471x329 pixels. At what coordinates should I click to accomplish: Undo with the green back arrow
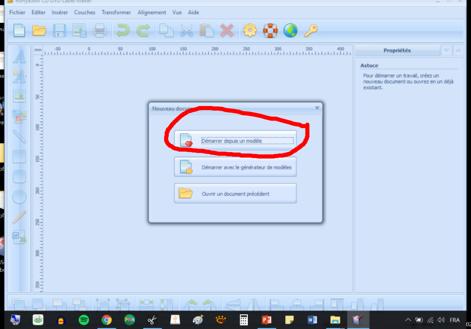[123, 31]
